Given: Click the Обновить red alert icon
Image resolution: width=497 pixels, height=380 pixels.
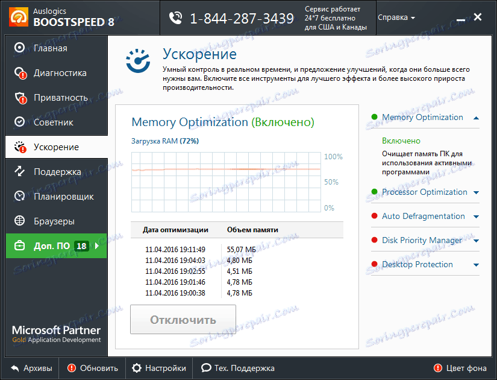Looking at the screenshot, I should pyautogui.click(x=72, y=368).
